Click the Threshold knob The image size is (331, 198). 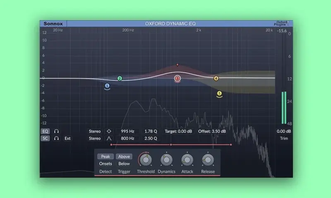pos(146,160)
